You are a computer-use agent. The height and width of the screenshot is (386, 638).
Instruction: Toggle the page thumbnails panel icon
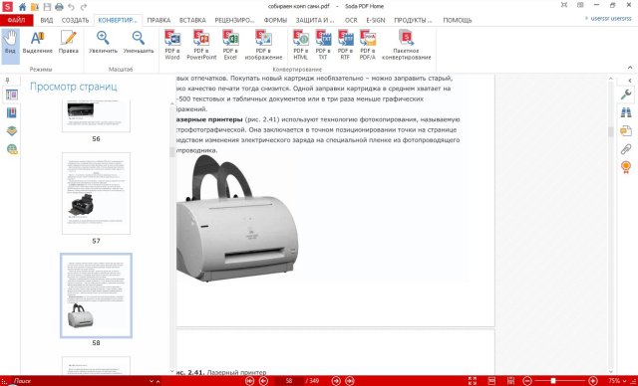click(x=12, y=95)
